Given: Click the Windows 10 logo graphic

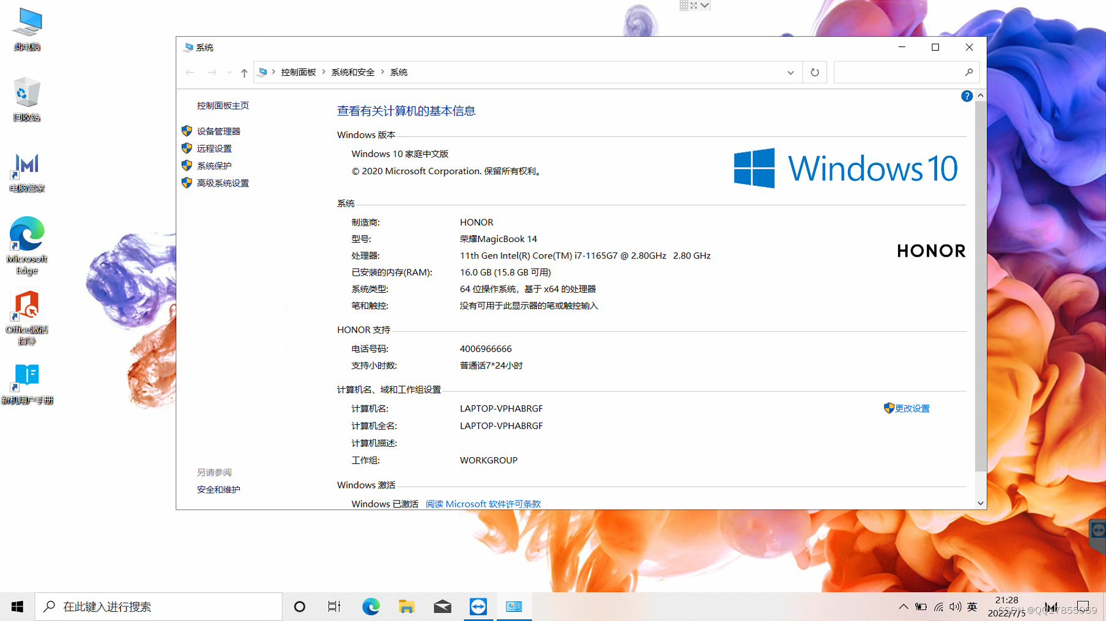Looking at the screenshot, I should (x=845, y=168).
